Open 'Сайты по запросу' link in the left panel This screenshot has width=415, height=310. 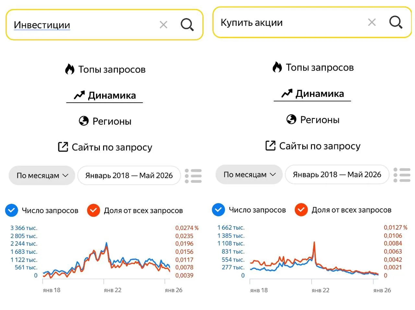[105, 147]
